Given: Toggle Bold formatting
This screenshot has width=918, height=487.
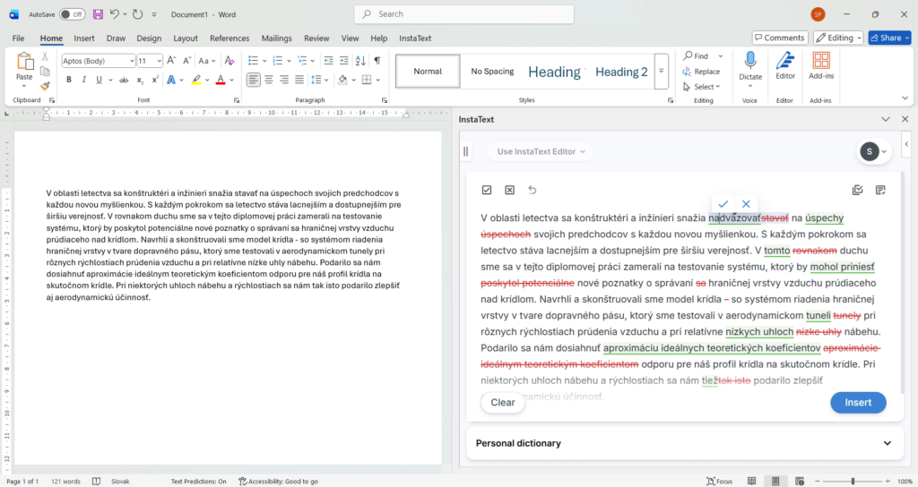Looking at the screenshot, I should tap(68, 80).
